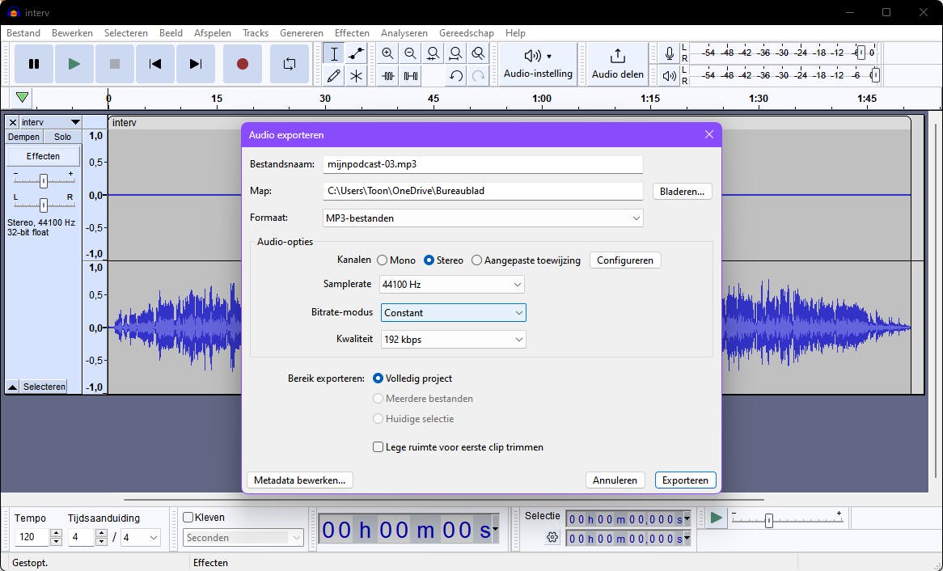Toggle the Loop playback button

pyautogui.click(x=289, y=64)
